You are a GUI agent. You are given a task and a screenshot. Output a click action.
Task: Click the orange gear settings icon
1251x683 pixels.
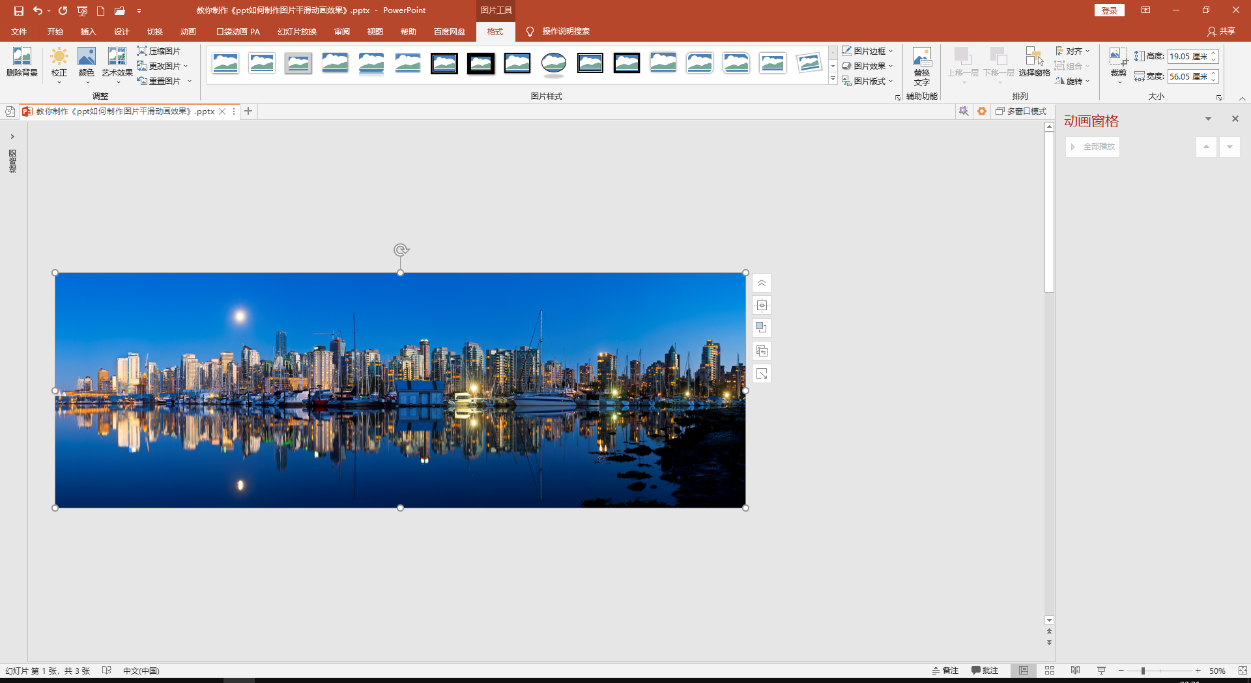tap(982, 111)
